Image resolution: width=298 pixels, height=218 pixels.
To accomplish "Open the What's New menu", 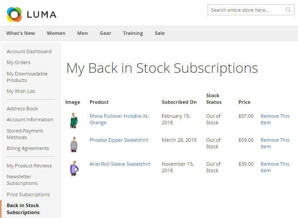I will coord(20,33).
